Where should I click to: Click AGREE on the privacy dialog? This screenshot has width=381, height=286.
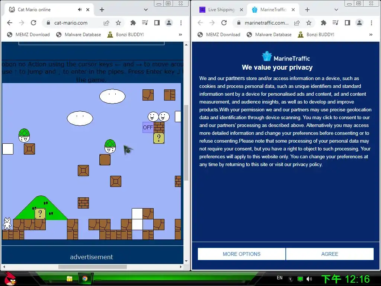(x=330, y=254)
